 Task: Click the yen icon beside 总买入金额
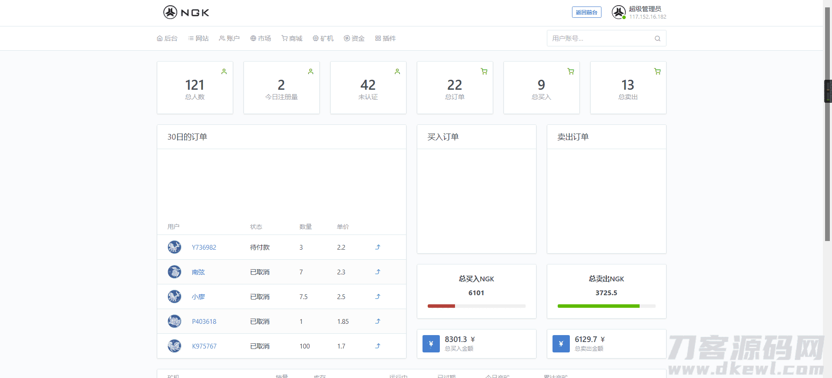click(431, 344)
